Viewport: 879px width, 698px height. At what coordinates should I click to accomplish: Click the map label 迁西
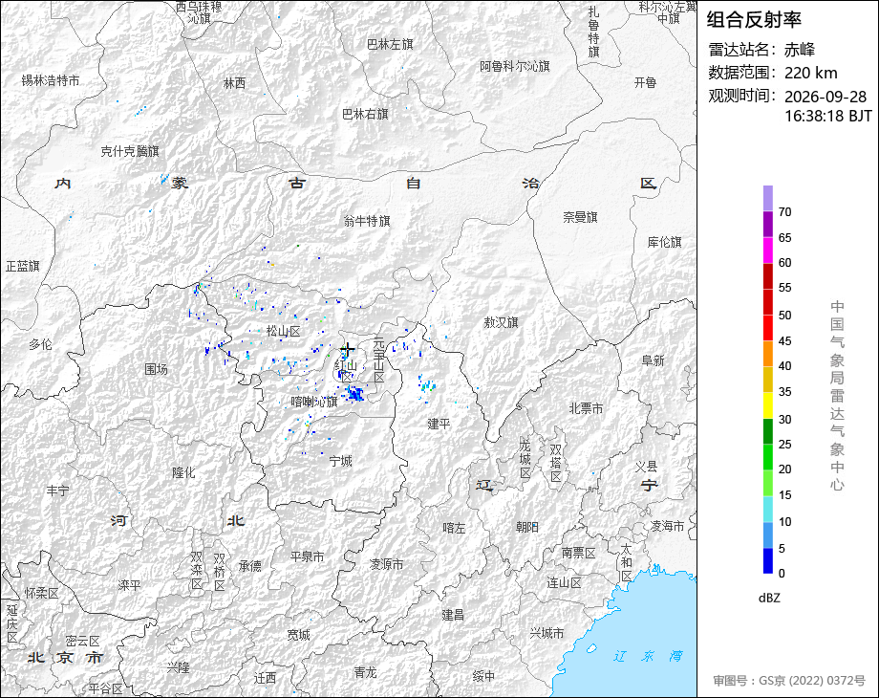(265, 678)
